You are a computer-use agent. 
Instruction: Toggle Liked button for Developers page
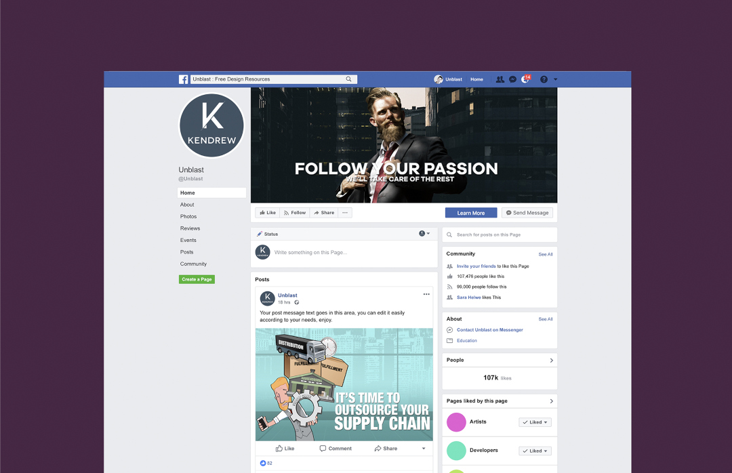point(535,451)
